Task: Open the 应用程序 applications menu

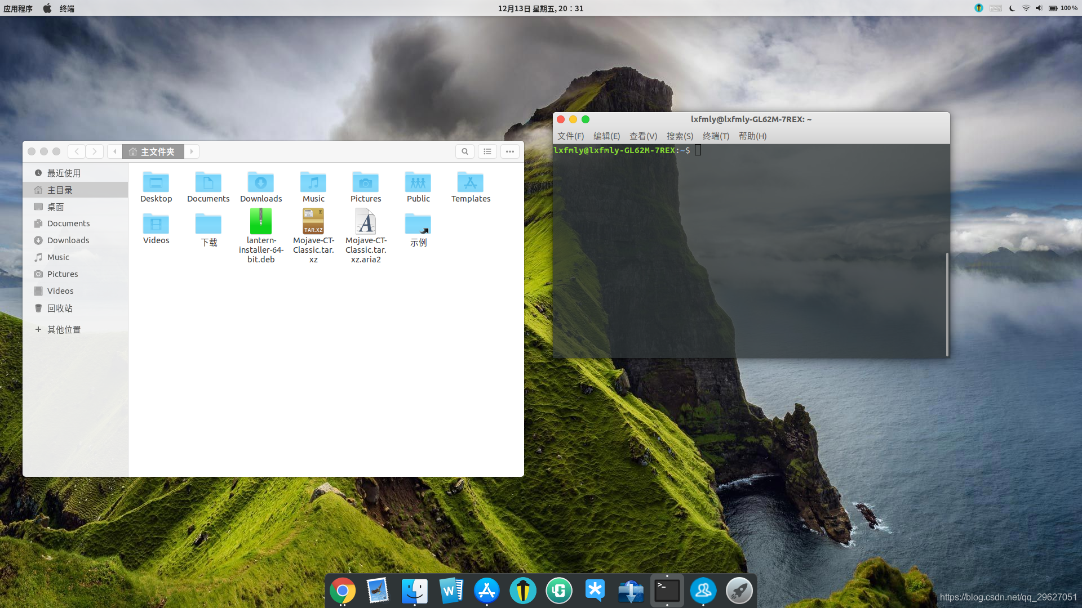Action: pos(18,8)
